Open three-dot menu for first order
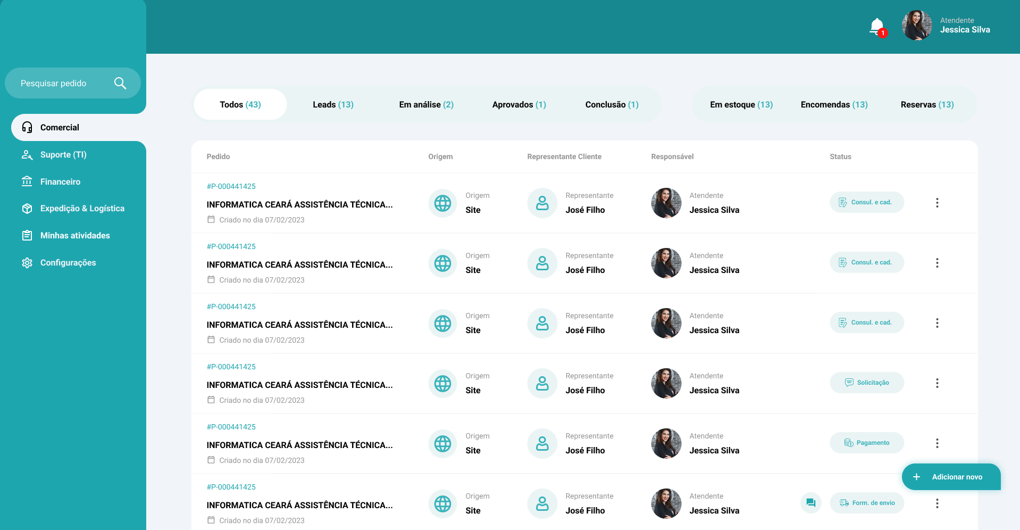Screen dimensions: 1020x530 point(937,203)
